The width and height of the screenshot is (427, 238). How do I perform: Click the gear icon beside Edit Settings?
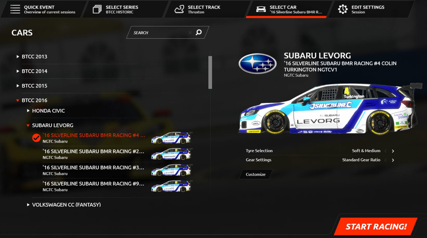[x=343, y=9]
